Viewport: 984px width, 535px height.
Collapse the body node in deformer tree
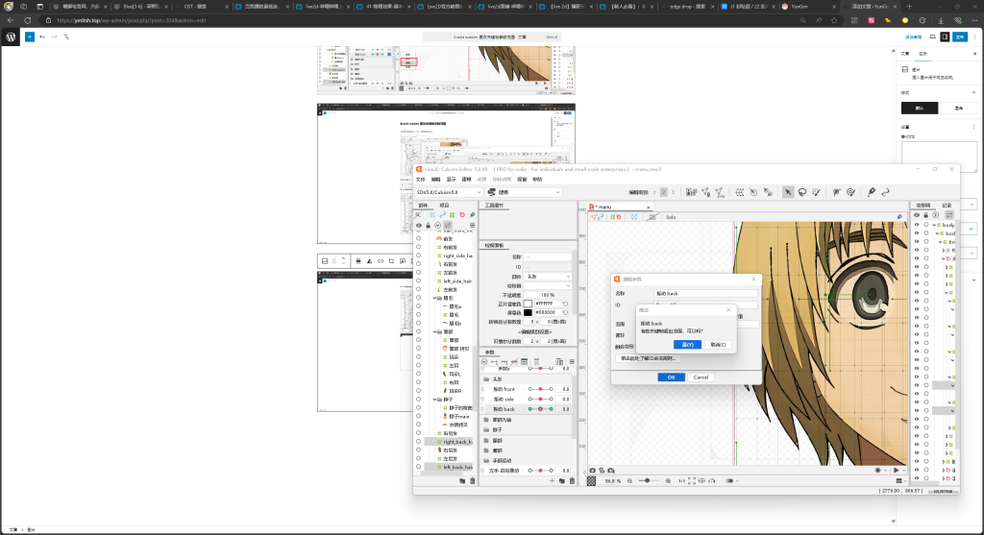(934, 225)
